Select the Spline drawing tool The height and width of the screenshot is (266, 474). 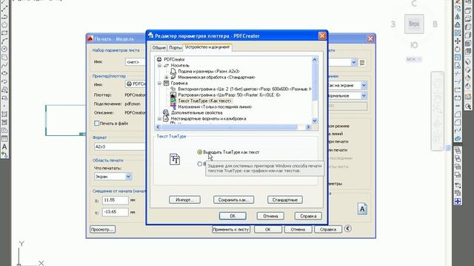pos(4,65)
